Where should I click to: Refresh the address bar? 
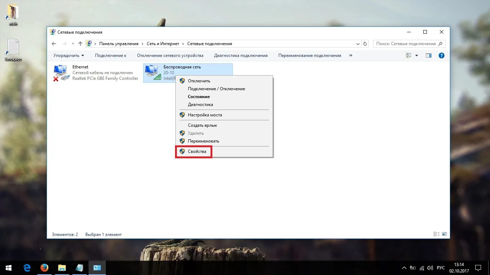point(365,44)
